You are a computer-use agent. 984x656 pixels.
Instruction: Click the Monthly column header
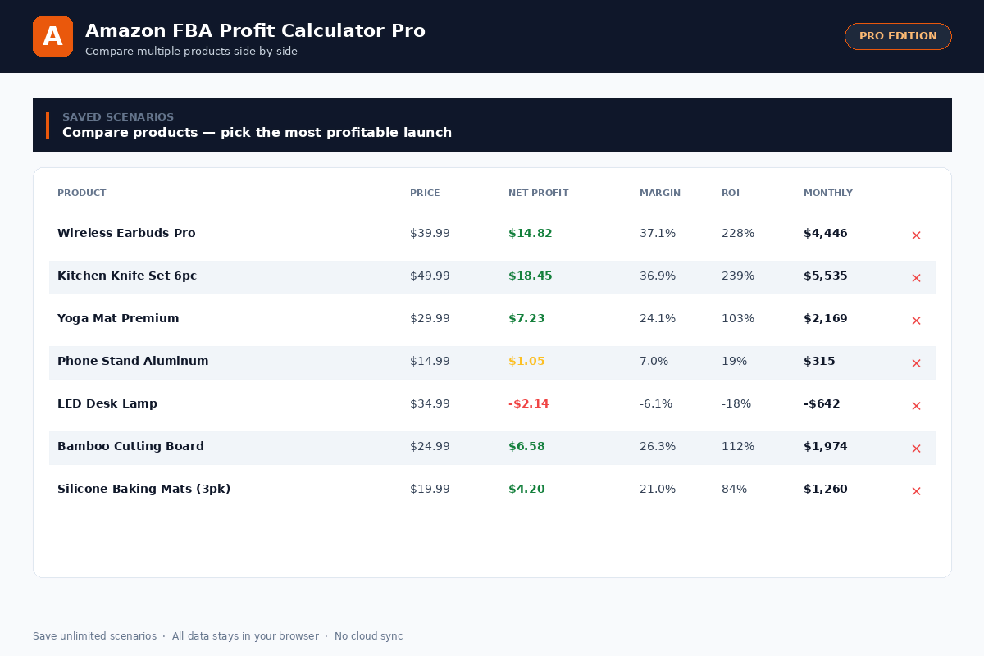click(828, 194)
